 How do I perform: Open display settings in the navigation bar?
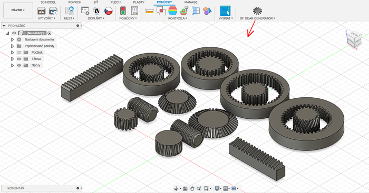[x=218, y=188]
